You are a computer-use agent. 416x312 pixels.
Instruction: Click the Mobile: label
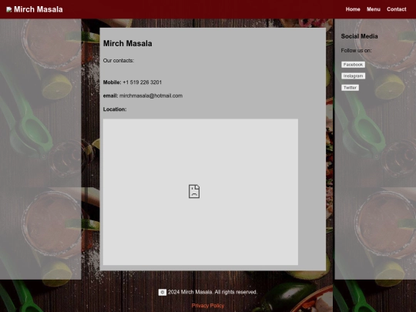click(112, 82)
